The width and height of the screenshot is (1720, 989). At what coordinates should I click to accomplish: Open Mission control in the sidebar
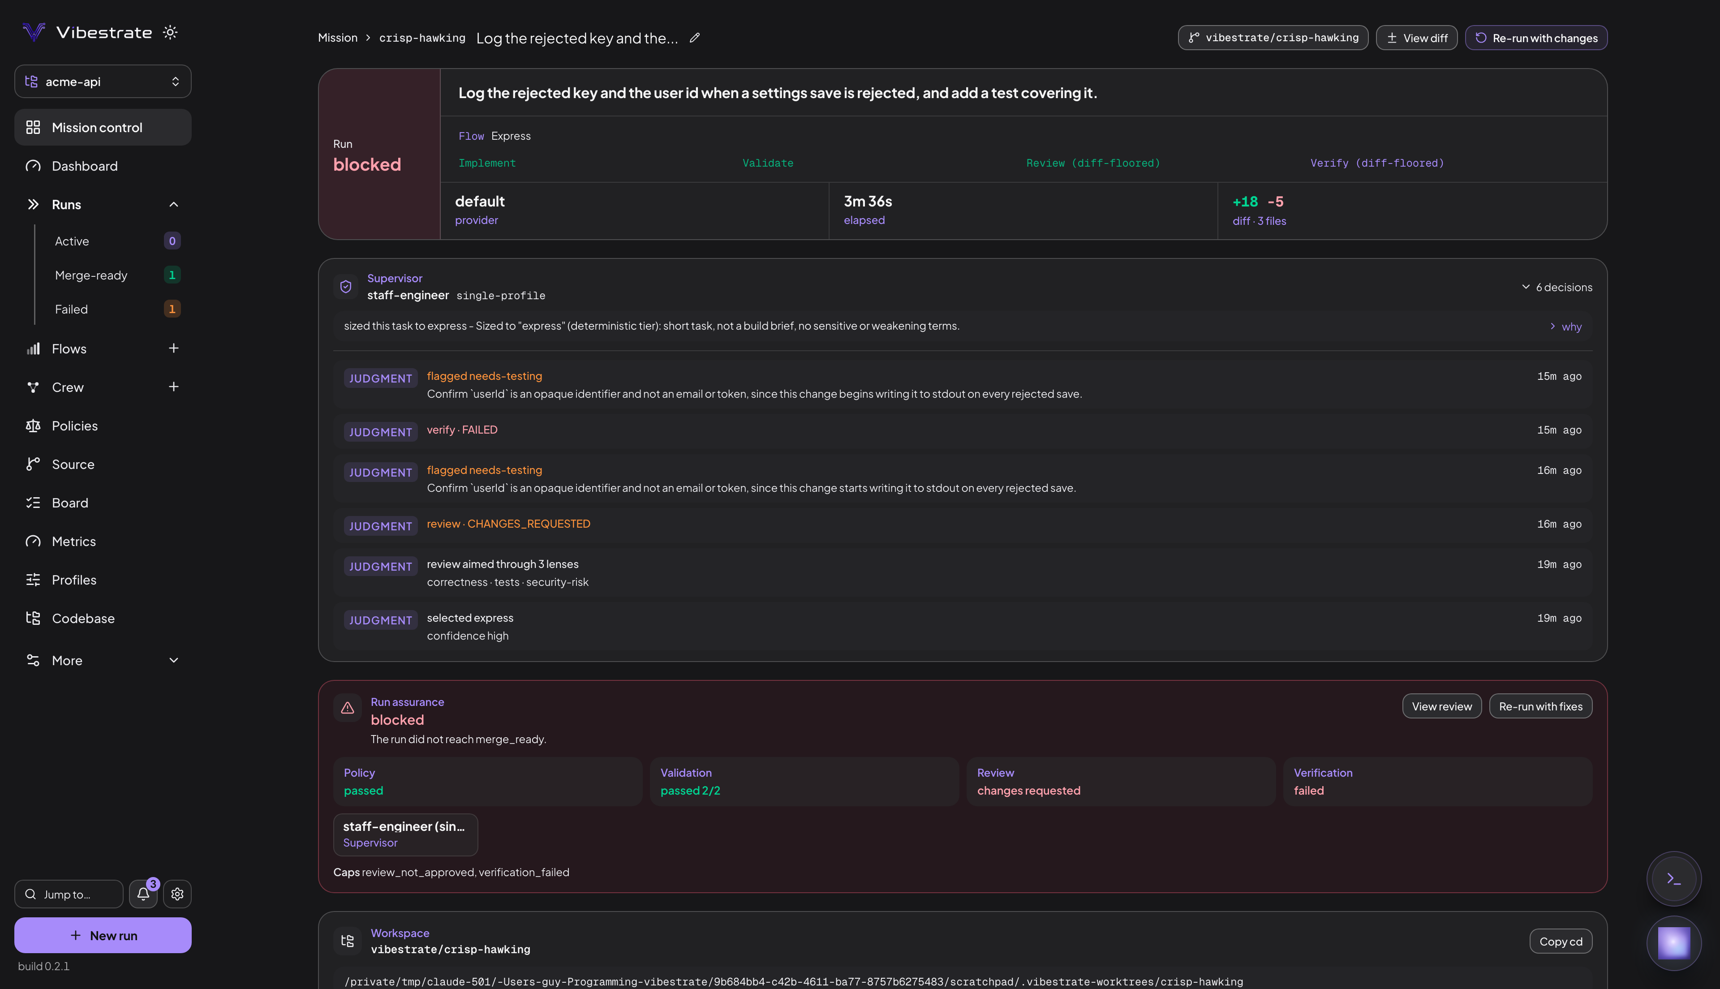point(103,128)
